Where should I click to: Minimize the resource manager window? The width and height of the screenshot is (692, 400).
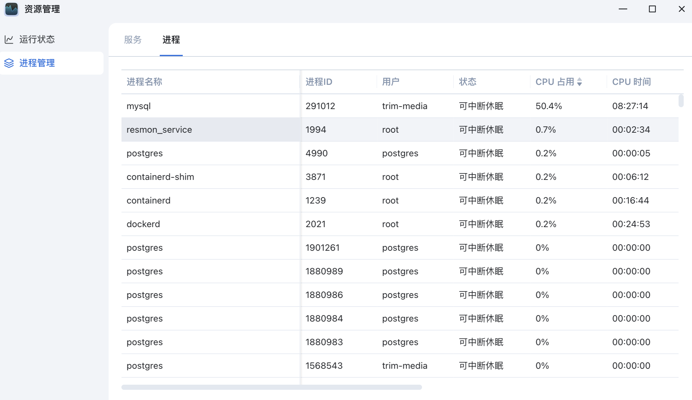coord(623,9)
